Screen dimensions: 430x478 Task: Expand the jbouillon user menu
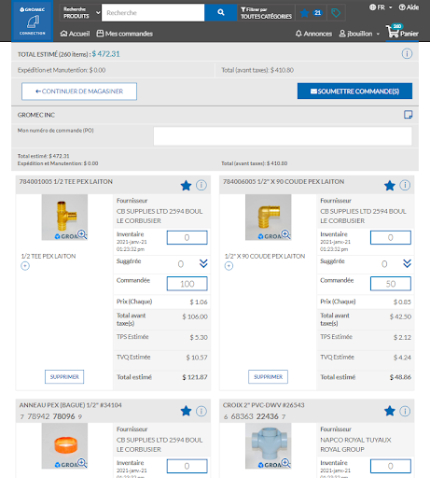359,34
